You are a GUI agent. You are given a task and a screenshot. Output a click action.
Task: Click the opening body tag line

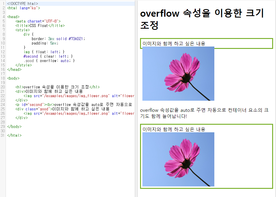click(x=14, y=78)
